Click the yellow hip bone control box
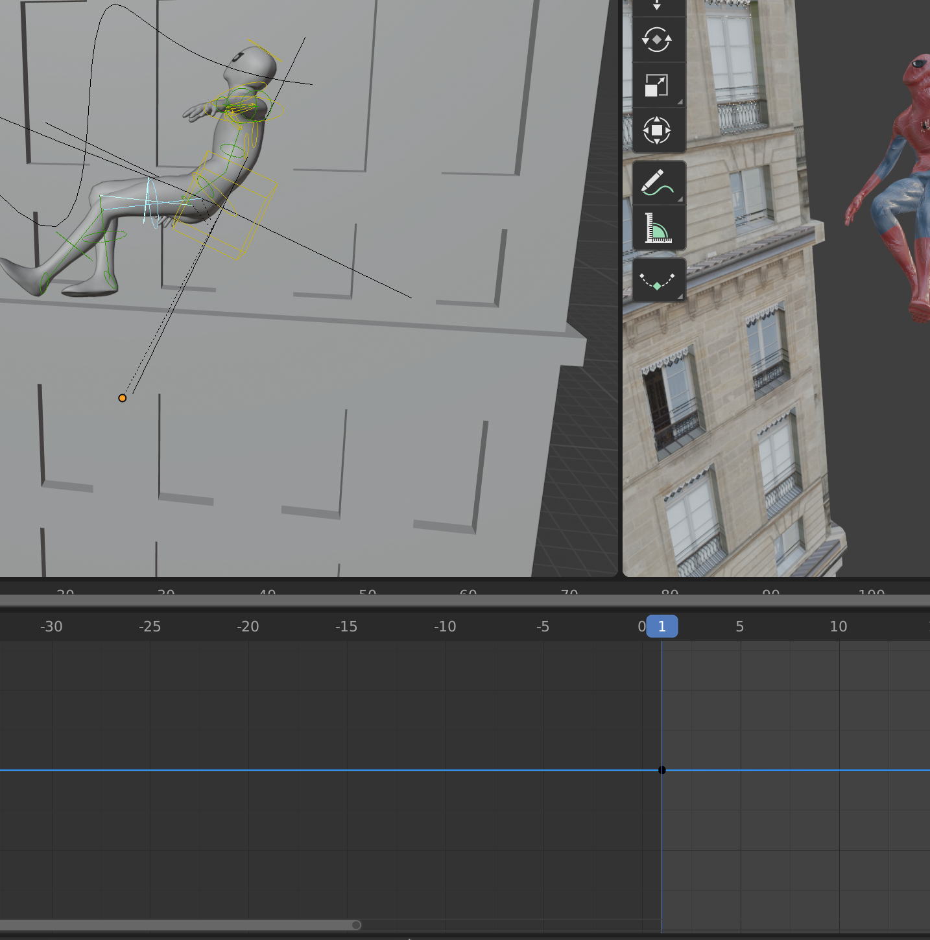Viewport: 930px width, 940px height. click(x=227, y=206)
